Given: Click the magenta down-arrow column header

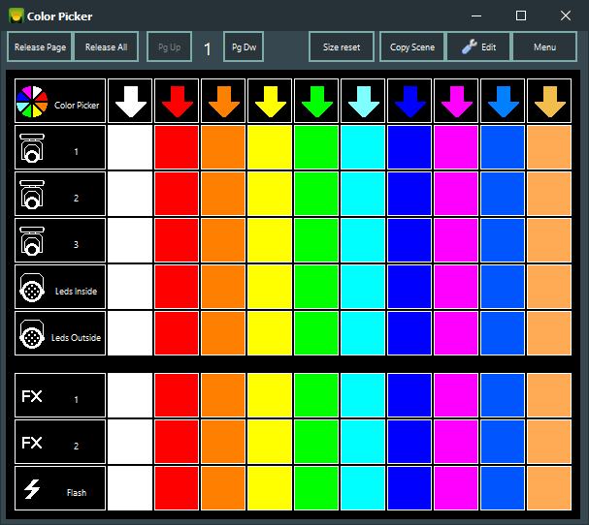Looking at the screenshot, I should pos(456,101).
